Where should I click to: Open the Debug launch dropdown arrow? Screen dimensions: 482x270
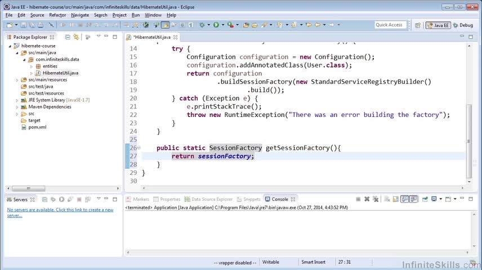pyautogui.click(x=209, y=25)
